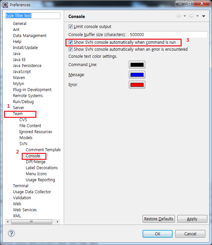Viewport: 212px width, 245px height.
Task: Select JavaScript in the tree
Action: (x=22, y=71)
